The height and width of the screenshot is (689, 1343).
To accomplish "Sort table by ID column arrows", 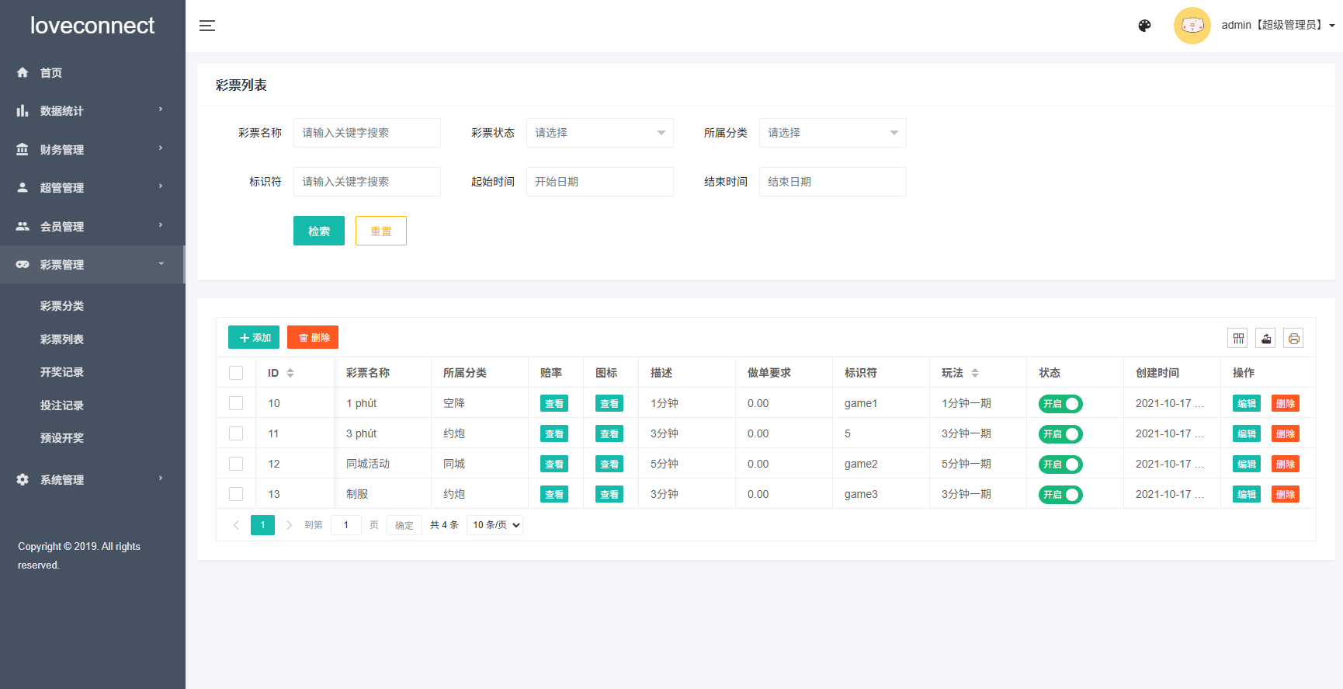I will [290, 373].
